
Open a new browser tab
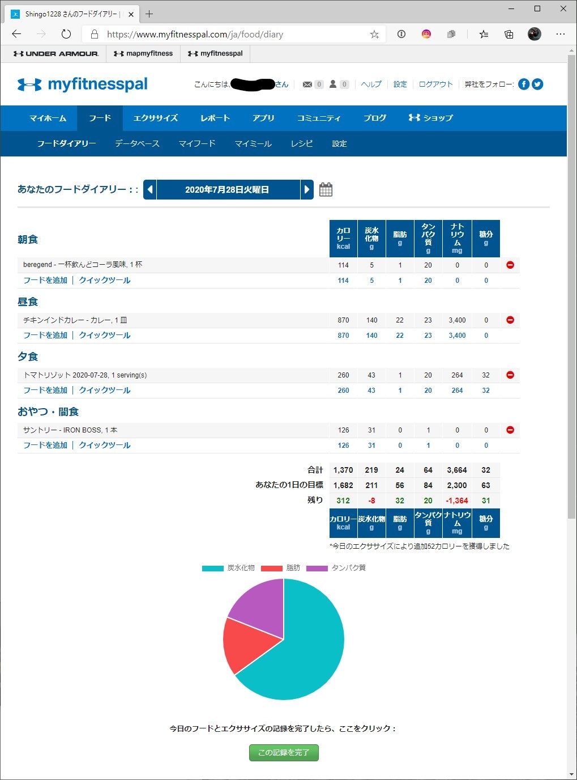149,14
